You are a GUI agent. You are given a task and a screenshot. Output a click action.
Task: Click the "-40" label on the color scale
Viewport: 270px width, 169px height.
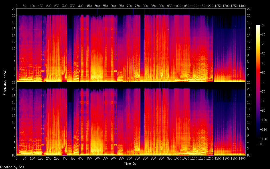263,63
